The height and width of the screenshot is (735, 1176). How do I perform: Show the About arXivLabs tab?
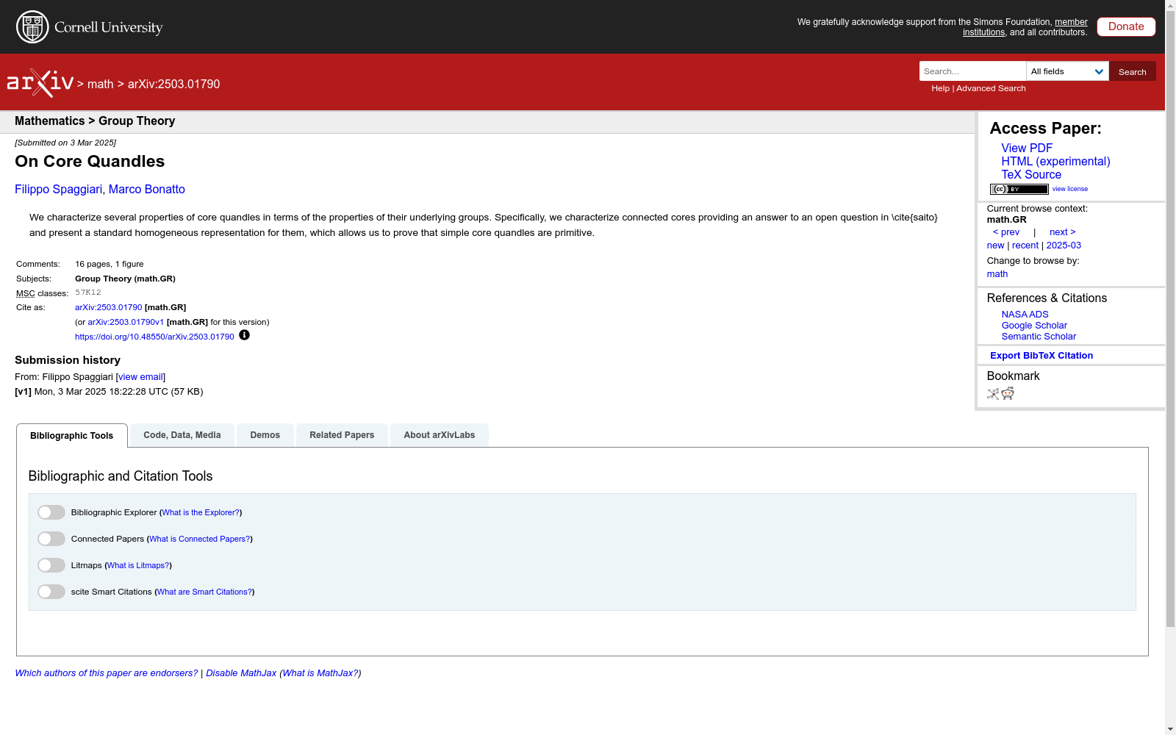coord(440,435)
